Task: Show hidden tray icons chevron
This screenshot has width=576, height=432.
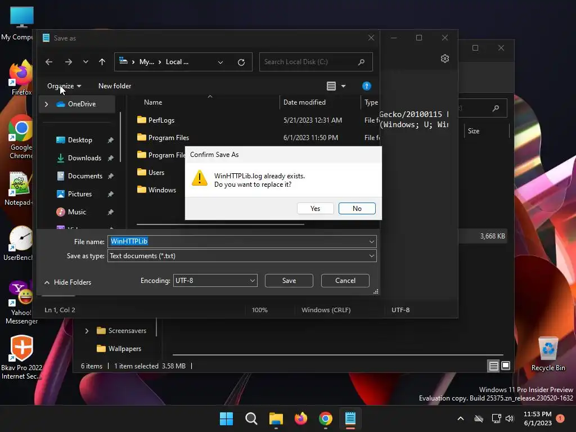Action: [460, 418]
